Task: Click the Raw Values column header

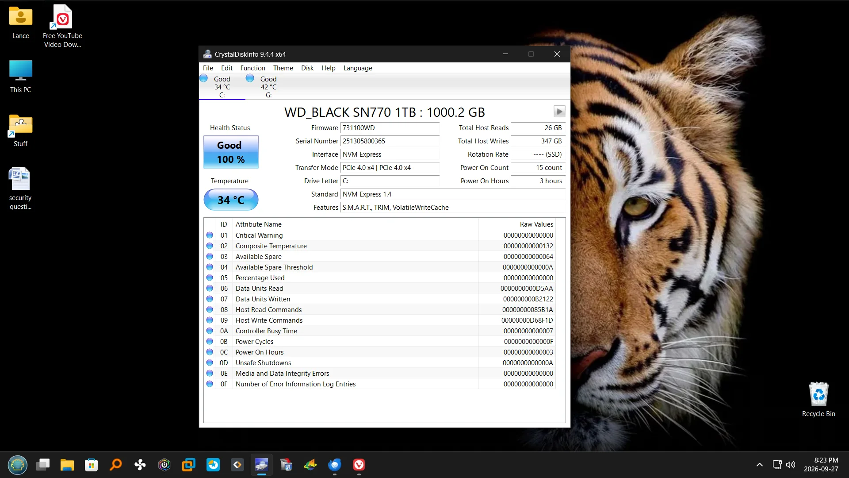Action: coord(516,224)
